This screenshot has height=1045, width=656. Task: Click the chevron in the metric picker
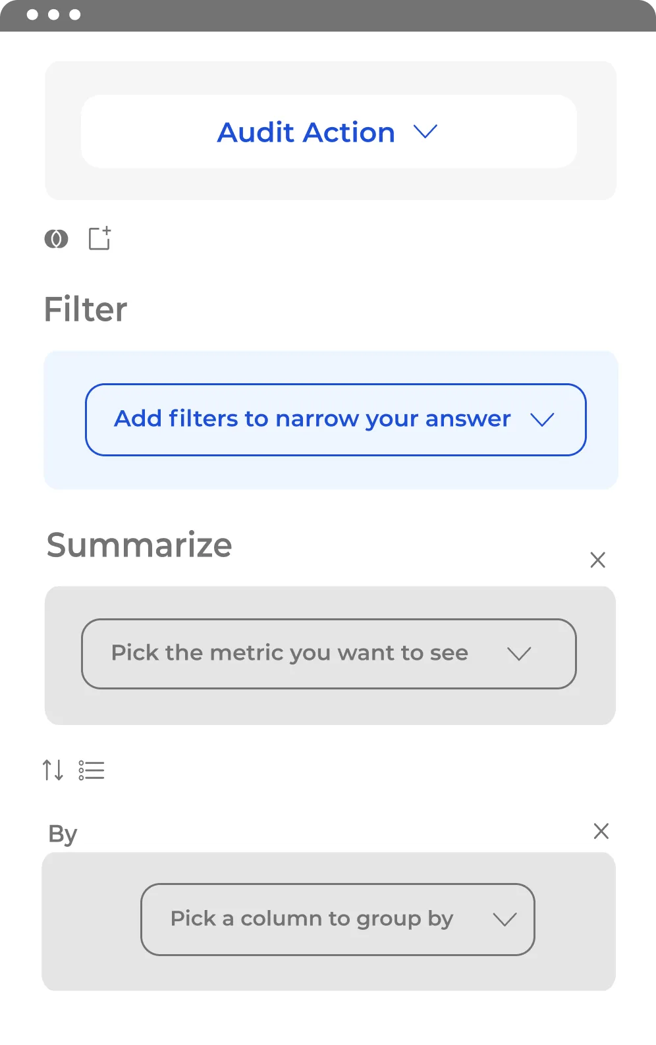[x=519, y=654]
